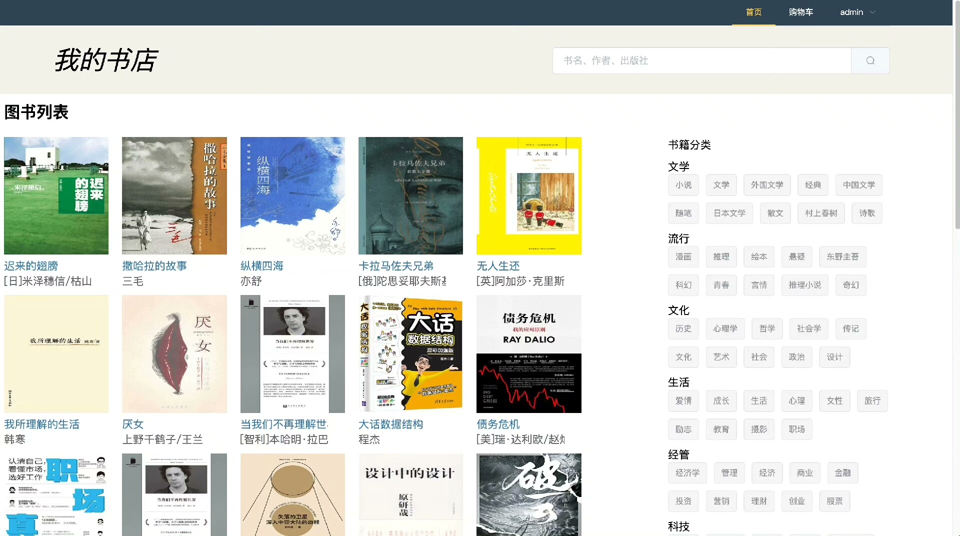Viewport: 960px width, 536px height.
Task: Select the 村上春树 category tag
Action: point(821,213)
